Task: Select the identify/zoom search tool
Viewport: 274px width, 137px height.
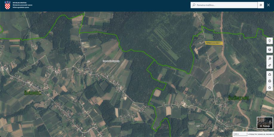Action: tap(270, 59)
